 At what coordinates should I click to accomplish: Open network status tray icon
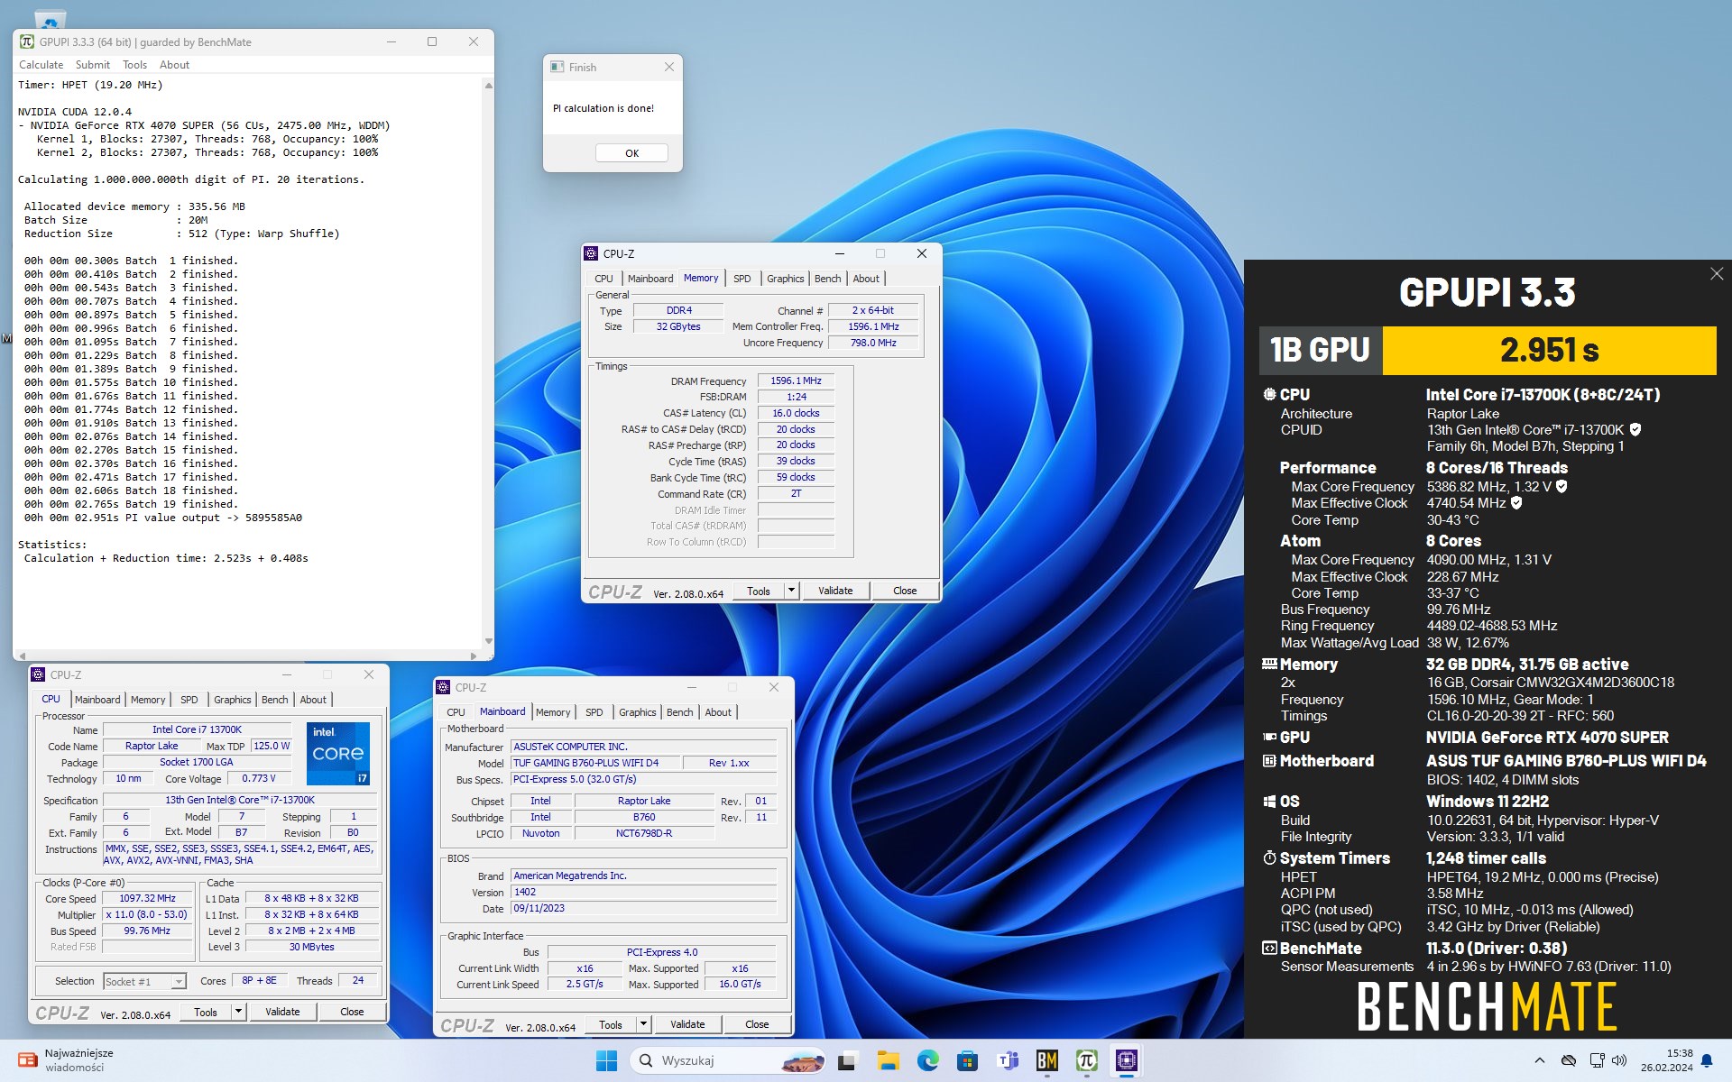[x=1597, y=1060]
